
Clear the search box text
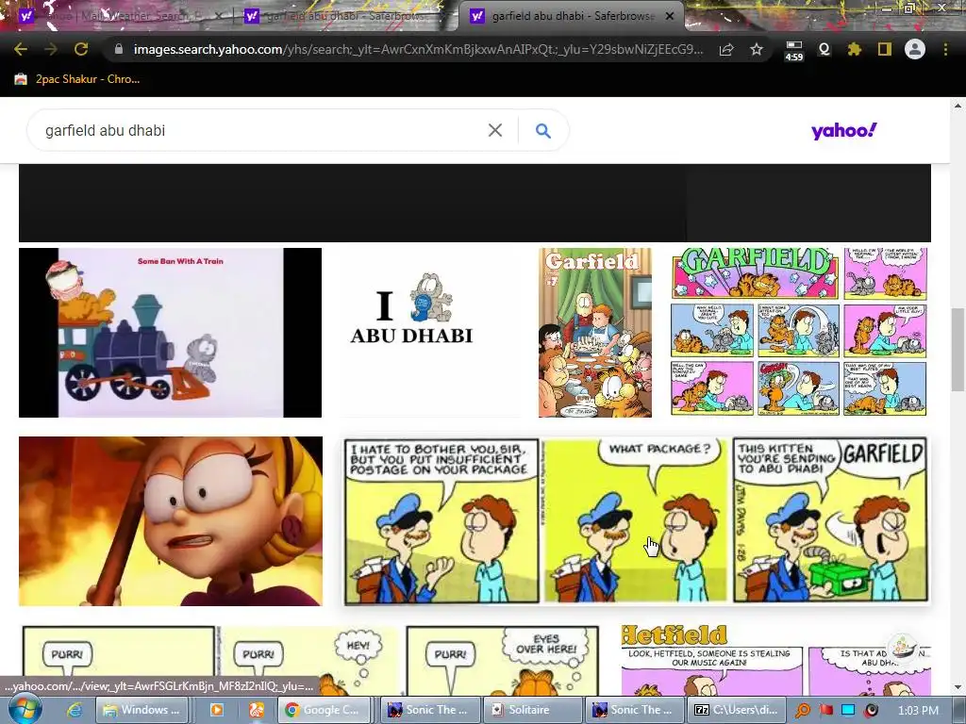[495, 130]
